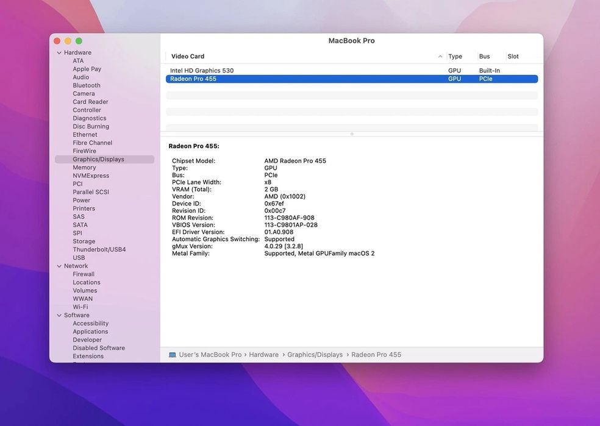Image resolution: width=600 pixels, height=426 pixels.
Task: Select ATA in Hardware list
Action: click(x=78, y=61)
